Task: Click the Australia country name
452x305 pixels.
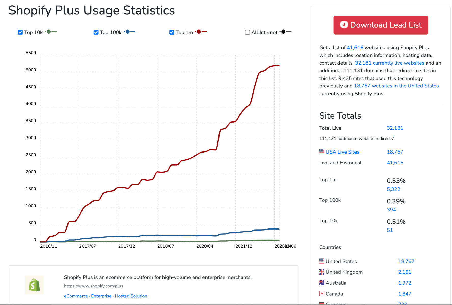Action: coord(336,283)
